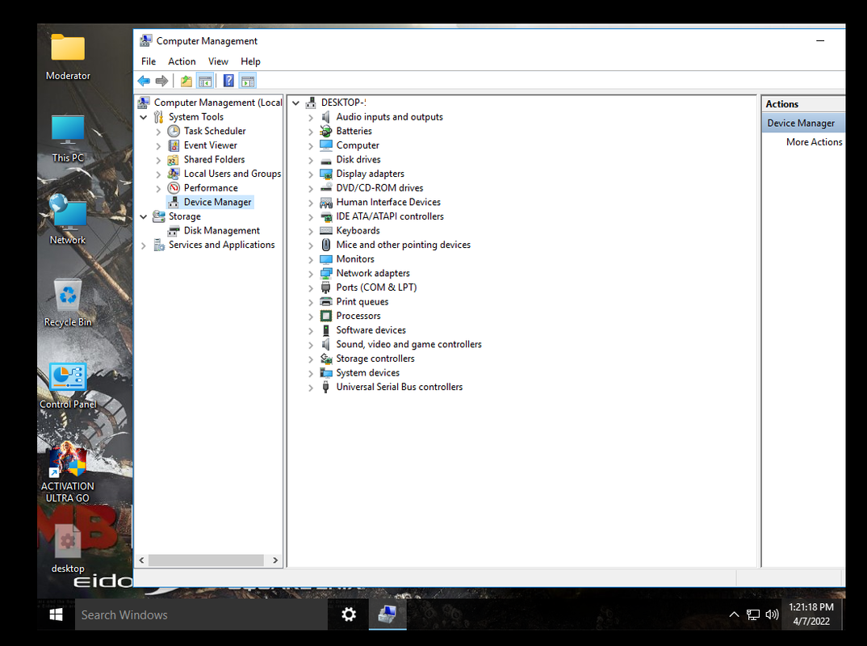Open the Windows Start button
The height and width of the screenshot is (646, 867).
click(x=56, y=615)
